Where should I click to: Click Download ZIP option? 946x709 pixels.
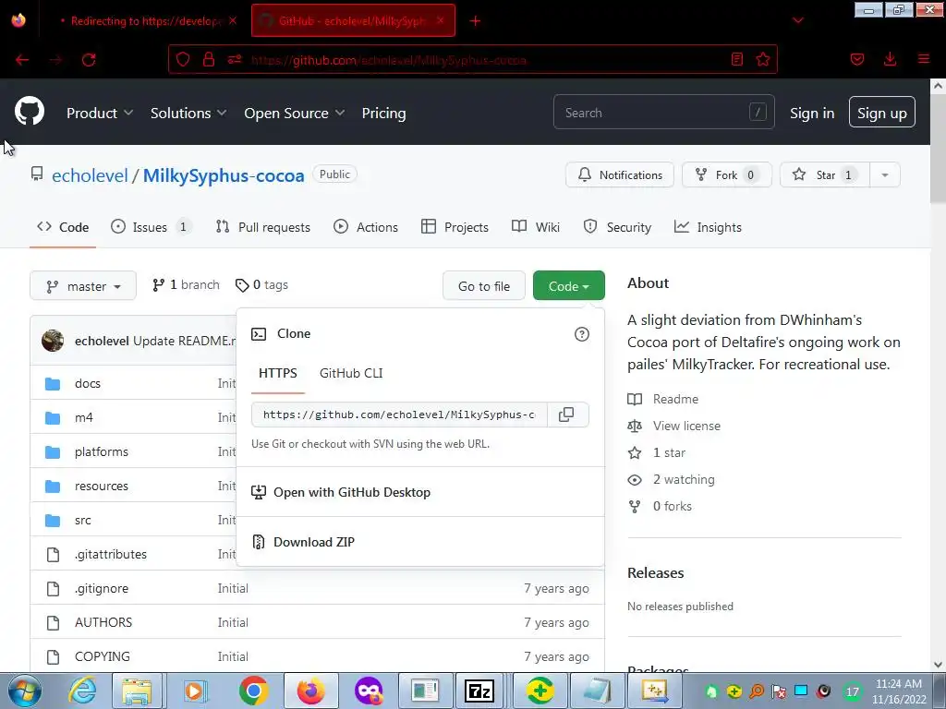(x=314, y=542)
